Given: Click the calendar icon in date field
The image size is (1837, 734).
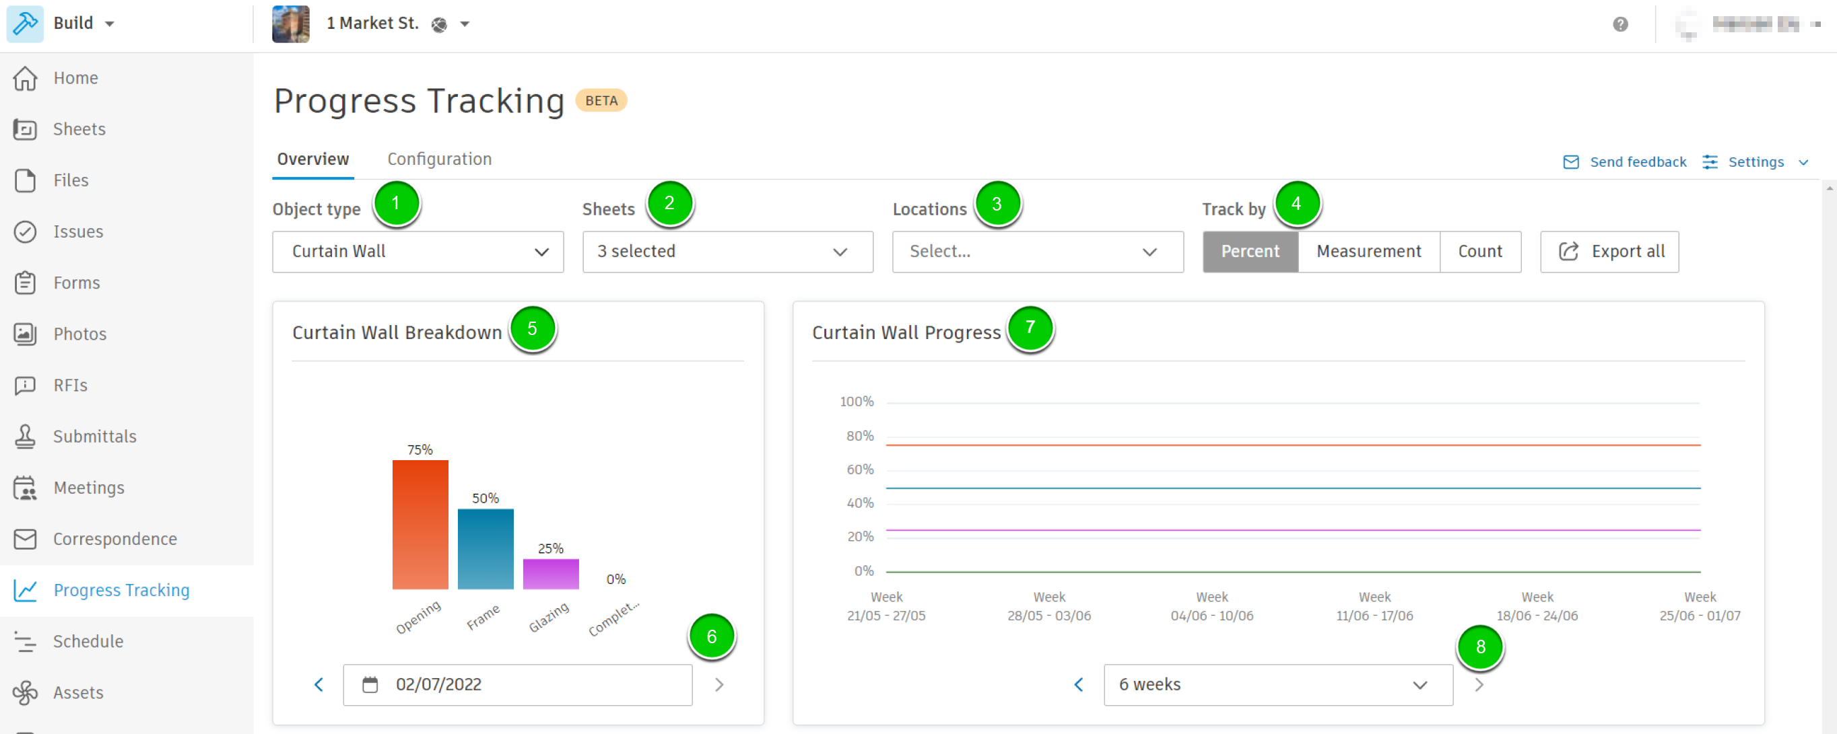Looking at the screenshot, I should (370, 685).
